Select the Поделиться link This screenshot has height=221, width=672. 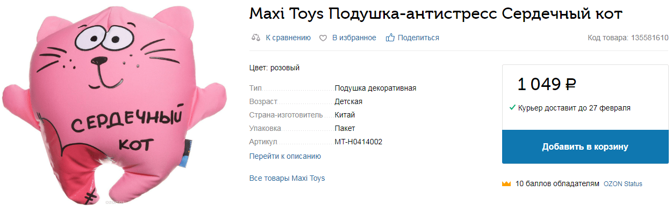tap(418, 38)
